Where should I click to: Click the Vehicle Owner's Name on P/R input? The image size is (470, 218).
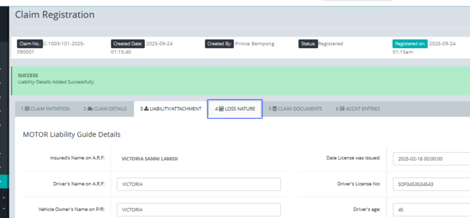pos(199,210)
